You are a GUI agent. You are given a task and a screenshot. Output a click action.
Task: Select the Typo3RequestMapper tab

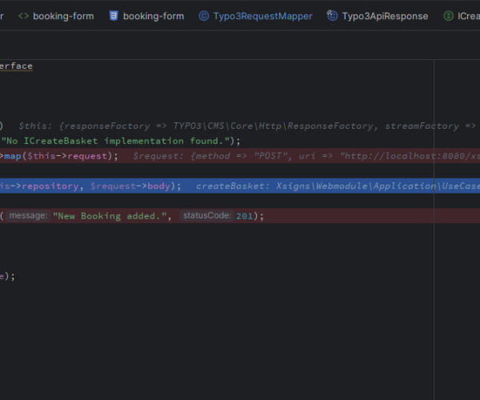pyautogui.click(x=262, y=16)
